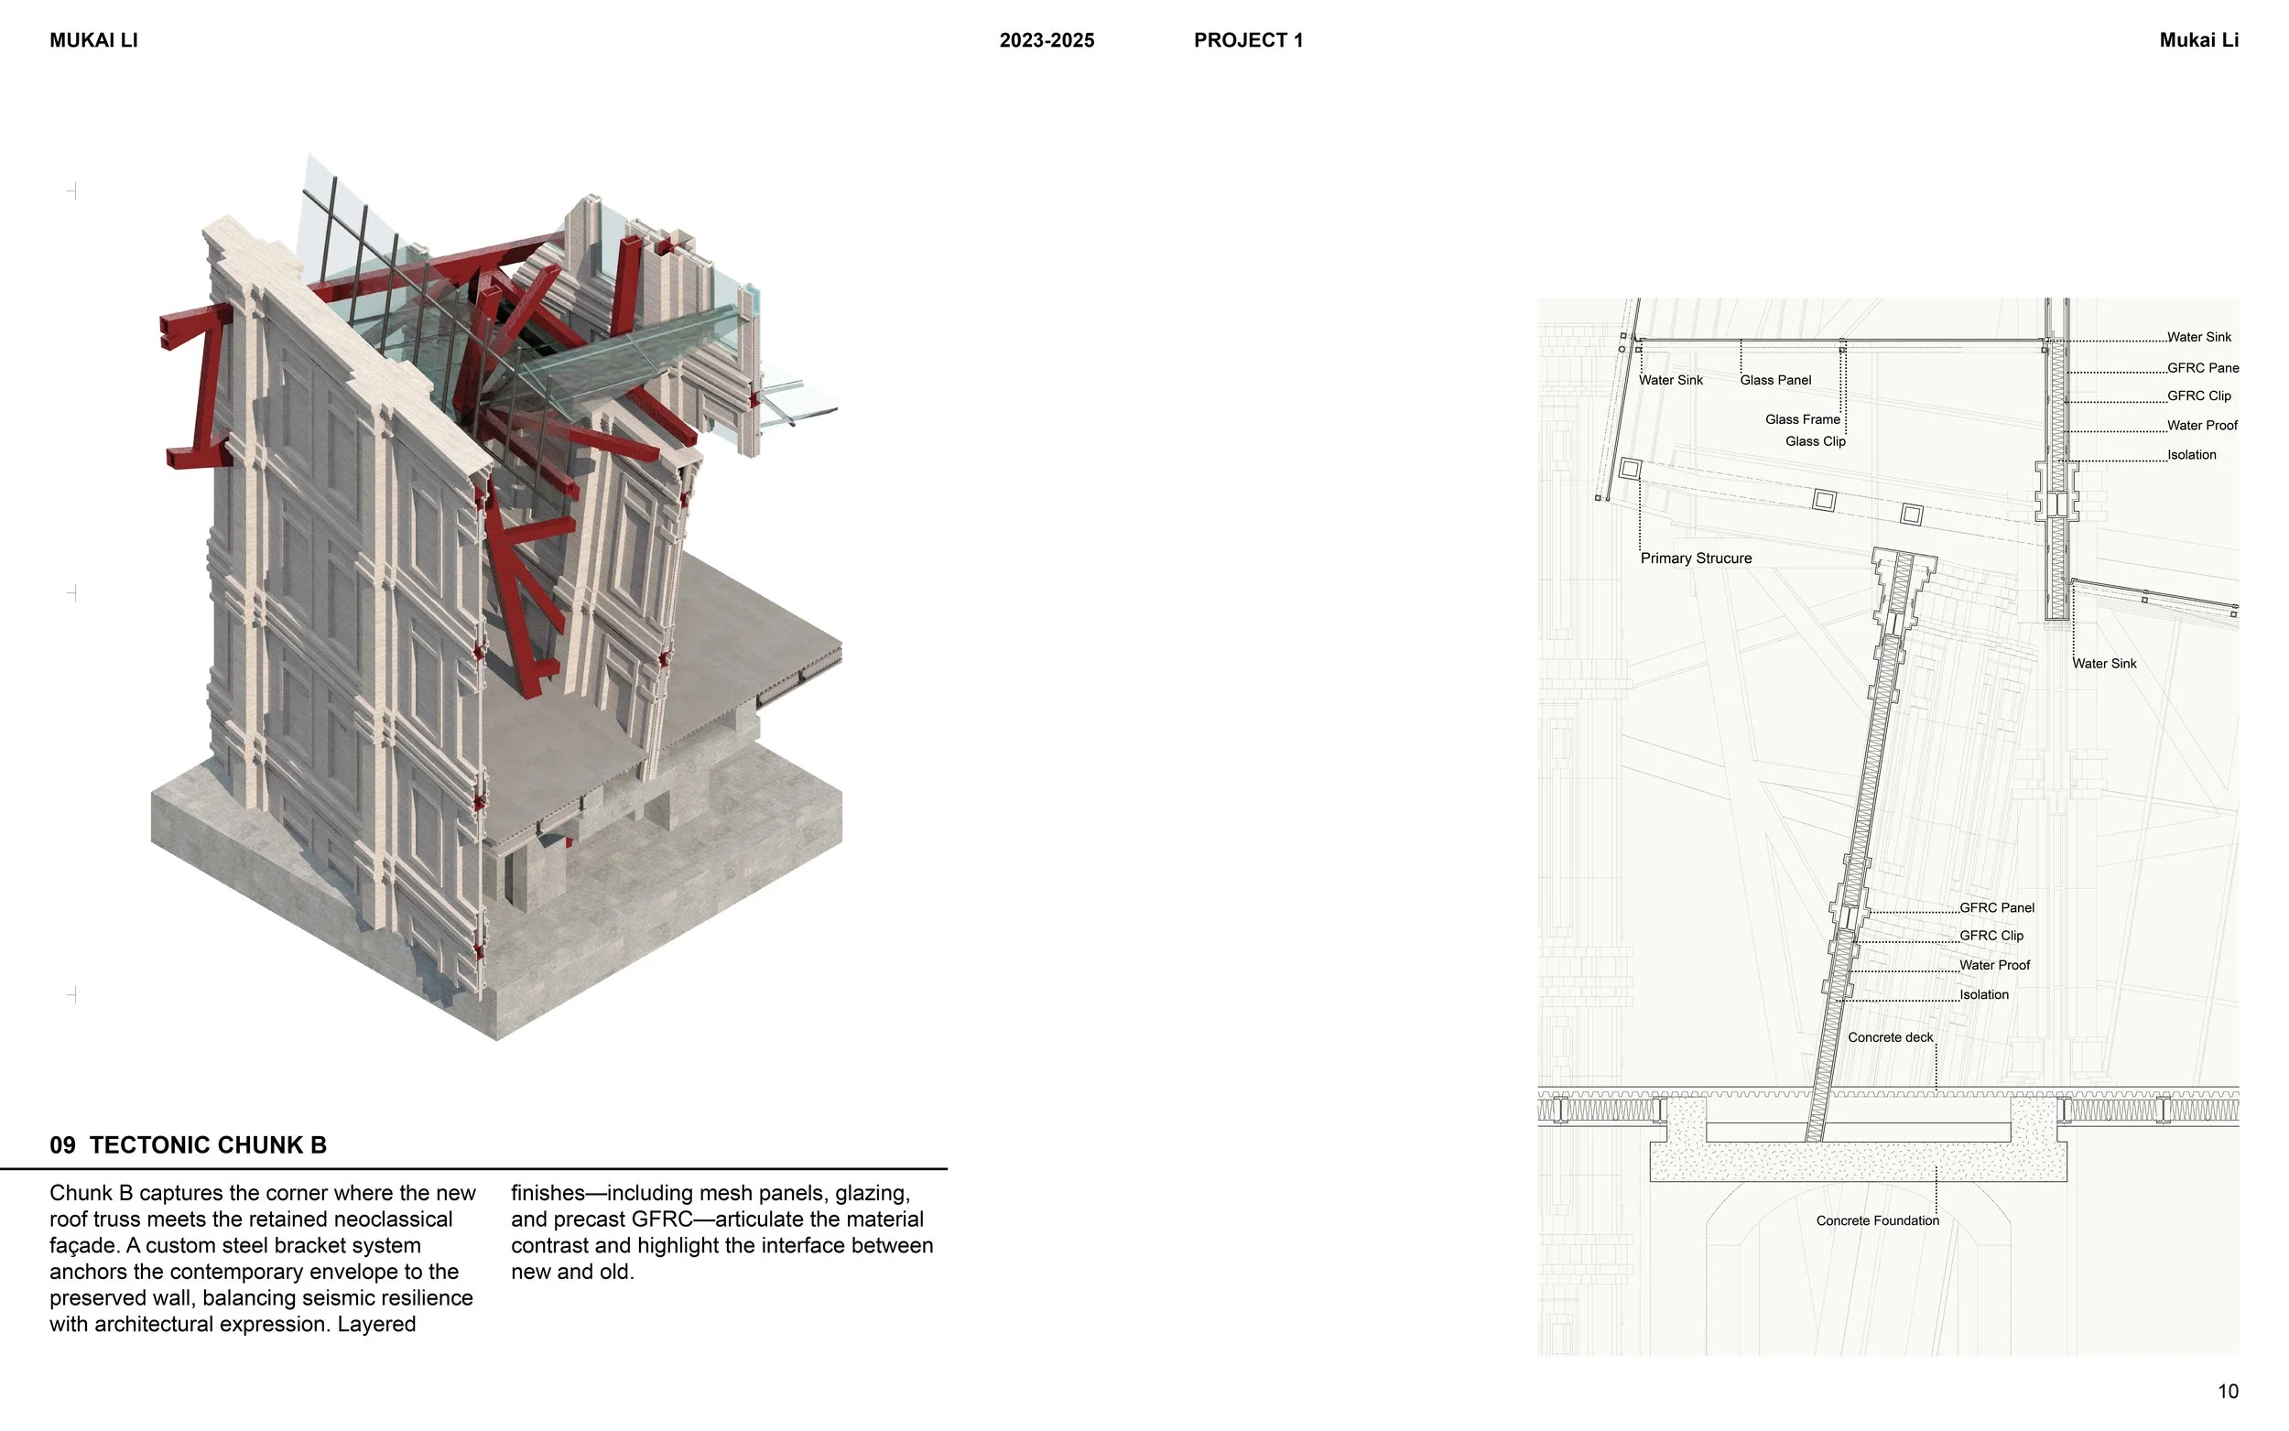
Task: Click the Chunk B description paragraph
Action: pos(261,1258)
